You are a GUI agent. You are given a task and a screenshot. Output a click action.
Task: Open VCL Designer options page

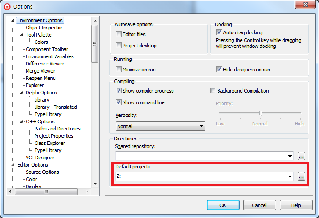coord(40,158)
